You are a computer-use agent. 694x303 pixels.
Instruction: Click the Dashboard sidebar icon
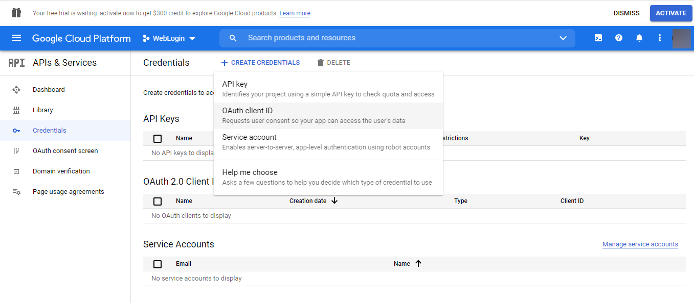click(16, 90)
